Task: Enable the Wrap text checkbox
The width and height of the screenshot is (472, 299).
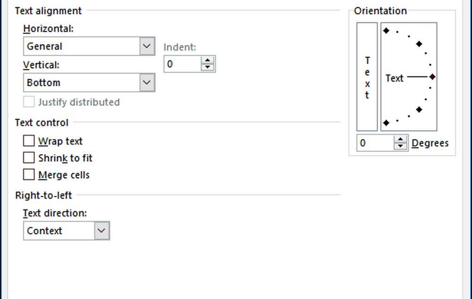Action: [x=29, y=141]
